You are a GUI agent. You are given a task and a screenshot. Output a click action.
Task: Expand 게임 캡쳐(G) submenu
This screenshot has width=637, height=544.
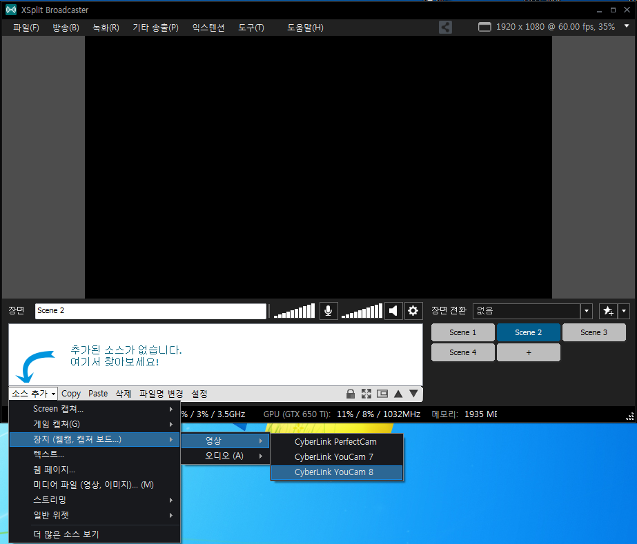[95, 424]
